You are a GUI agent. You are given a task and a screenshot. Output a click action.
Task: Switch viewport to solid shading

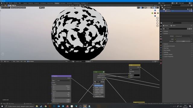(153, 8)
